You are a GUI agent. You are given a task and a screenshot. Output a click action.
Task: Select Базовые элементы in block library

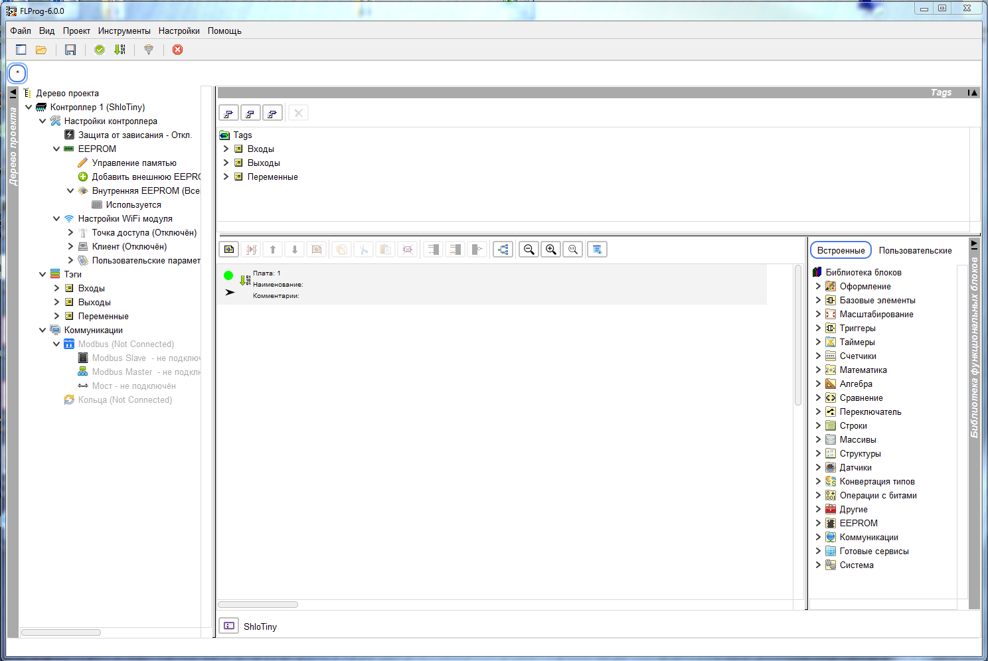[877, 300]
